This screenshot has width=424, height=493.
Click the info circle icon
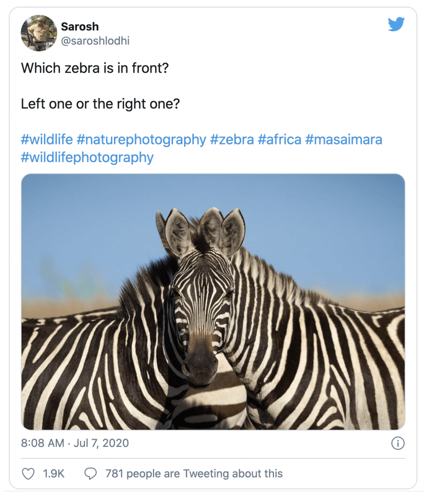(x=398, y=443)
